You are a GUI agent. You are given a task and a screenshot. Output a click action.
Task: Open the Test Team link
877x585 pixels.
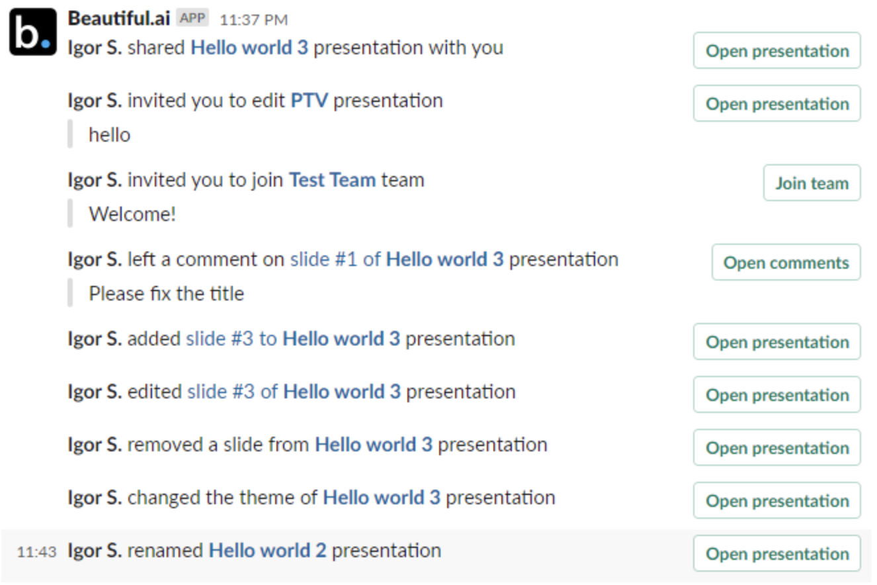(332, 180)
